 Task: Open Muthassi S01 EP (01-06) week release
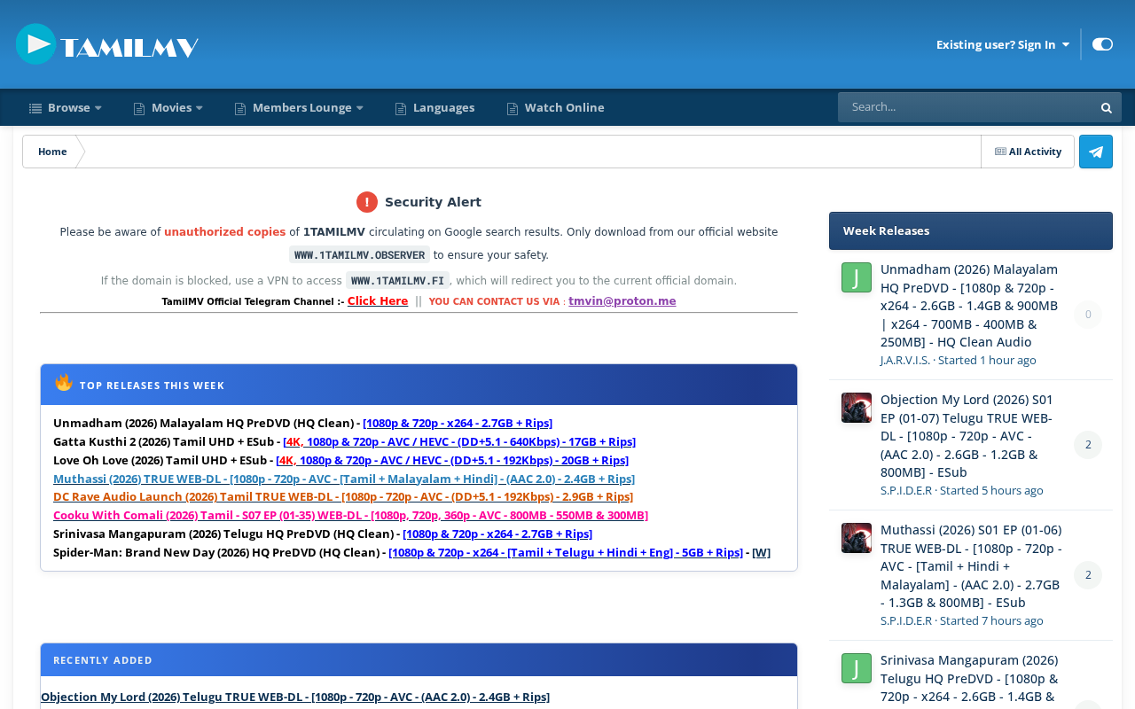click(x=971, y=566)
